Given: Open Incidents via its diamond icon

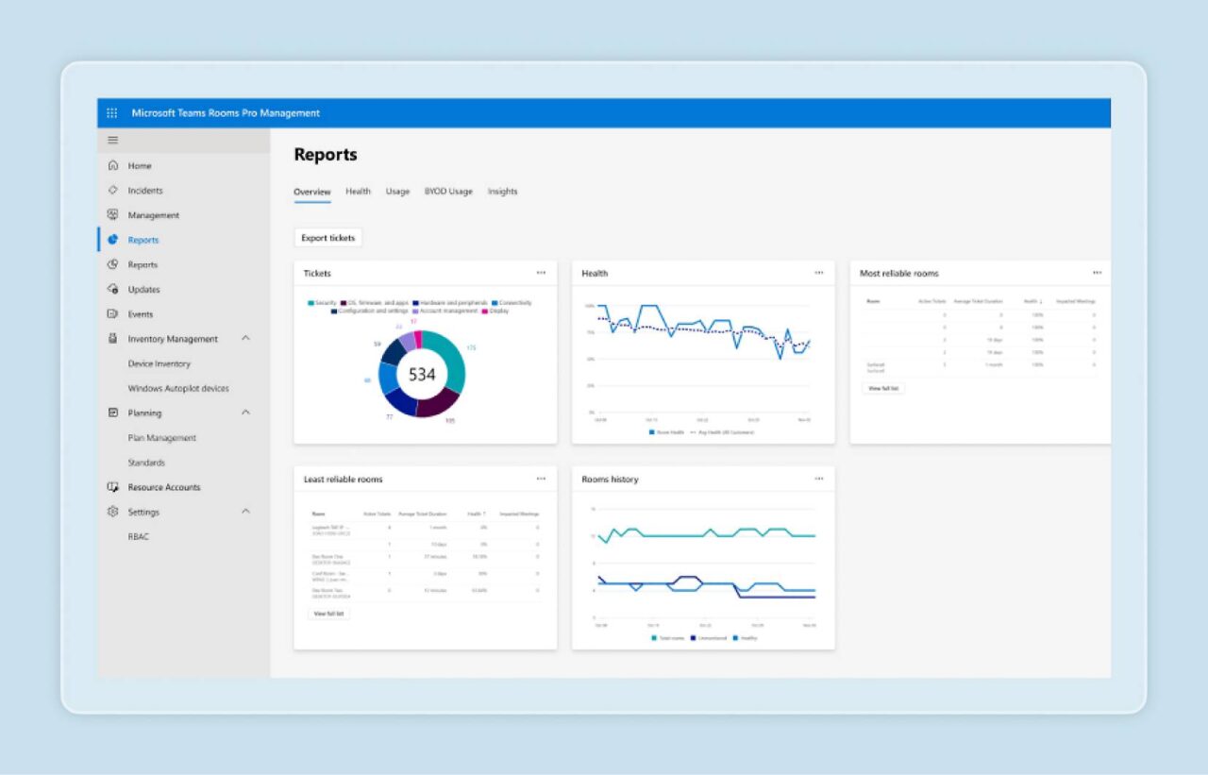Looking at the screenshot, I should pyautogui.click(x=113, y=190).
